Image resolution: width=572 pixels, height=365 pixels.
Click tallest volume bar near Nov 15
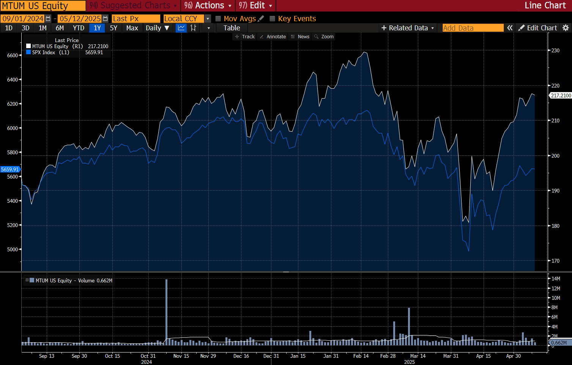(166, 312)
